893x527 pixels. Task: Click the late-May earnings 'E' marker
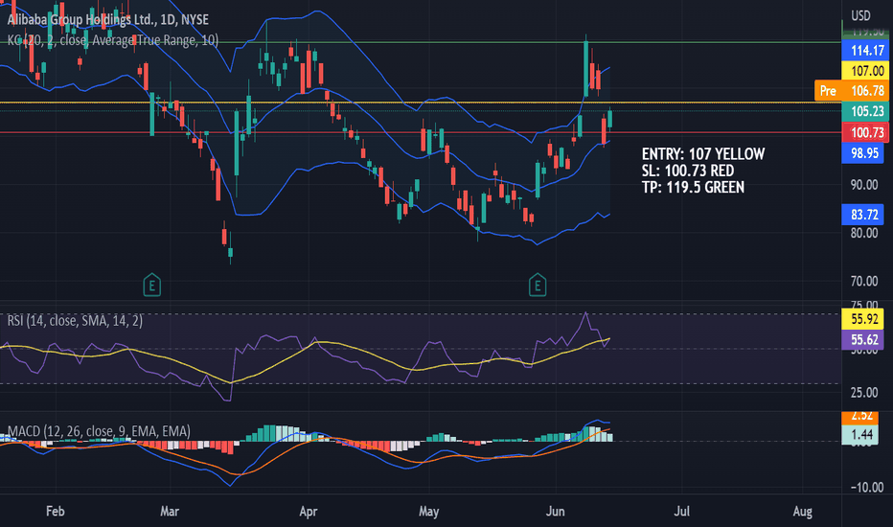pos(538,286)
